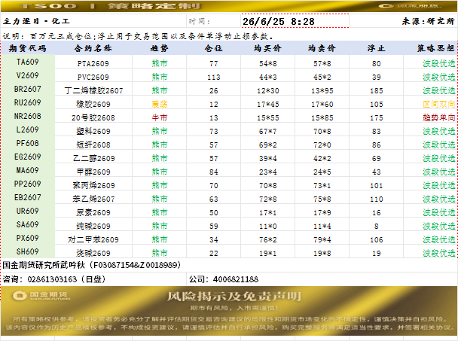Click the 橡胶2609 contract name cell
Screen dimensions: 458x341
click(93, 104)
